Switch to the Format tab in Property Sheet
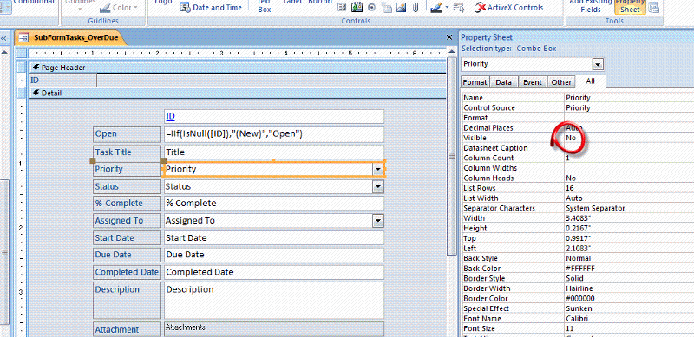The height and width of the screenshot is (337, 694). [x=475, y=82]
